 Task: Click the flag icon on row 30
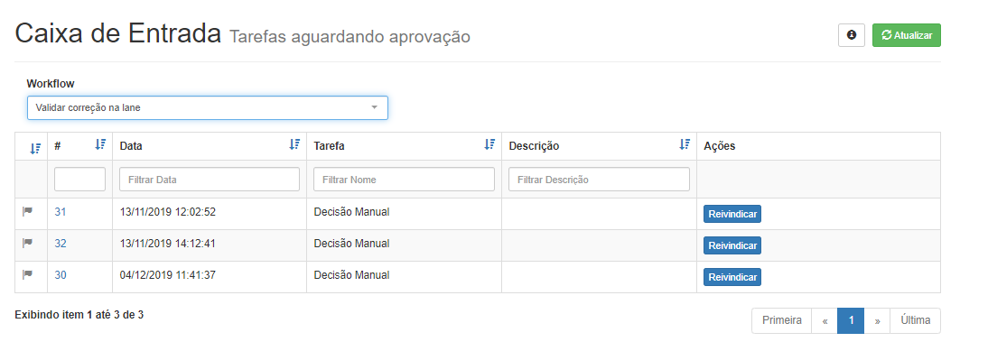[x=27, y=275]
